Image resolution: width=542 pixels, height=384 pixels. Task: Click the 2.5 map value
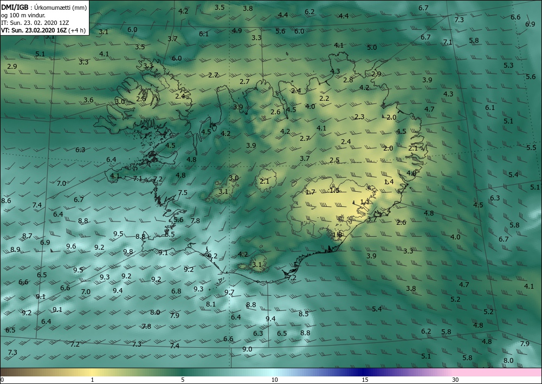tap(334, 160)
